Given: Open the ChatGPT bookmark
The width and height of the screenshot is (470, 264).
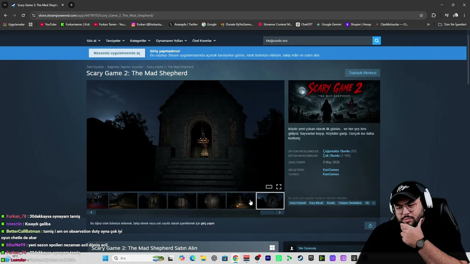Looking at the screenshot, I should 304,25.
